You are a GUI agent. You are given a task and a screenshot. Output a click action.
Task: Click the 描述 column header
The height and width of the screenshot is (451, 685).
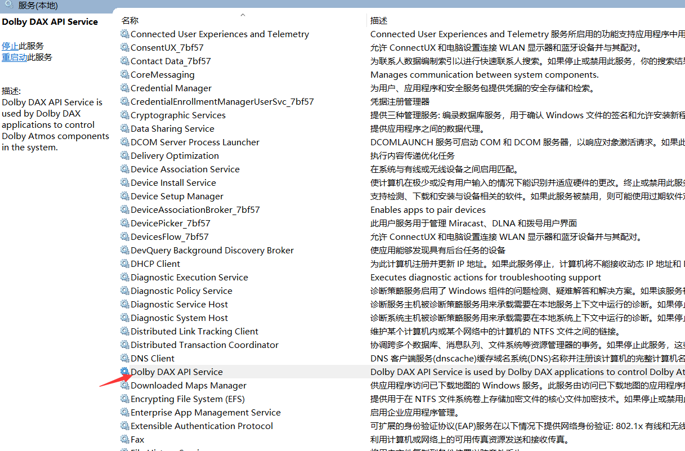click(379, 21)
